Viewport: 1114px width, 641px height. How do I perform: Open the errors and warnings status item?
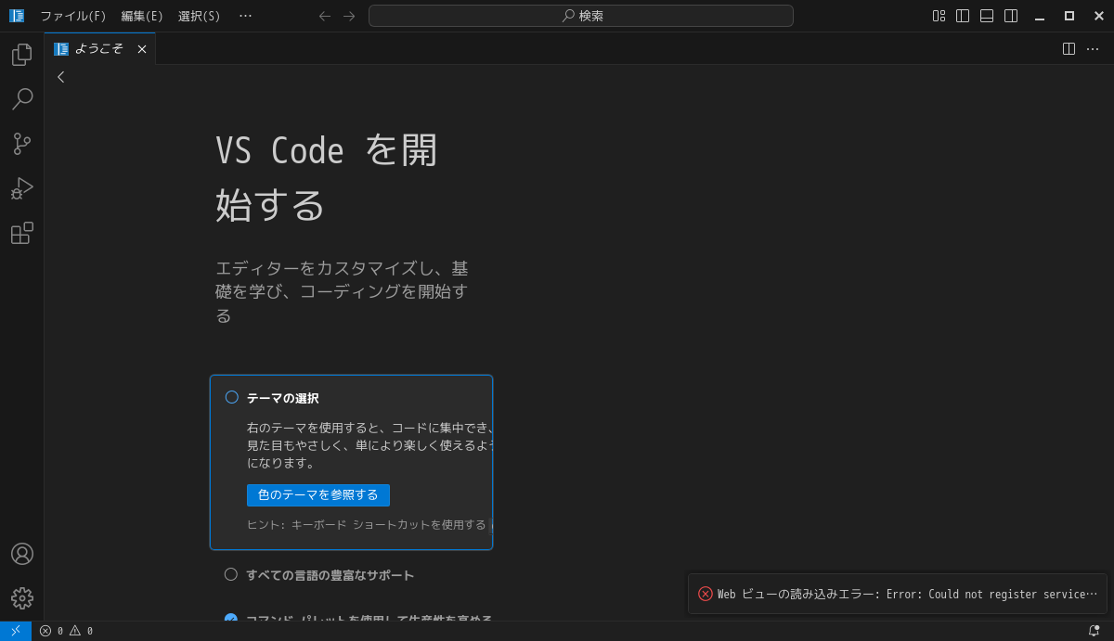click(66, 631)
